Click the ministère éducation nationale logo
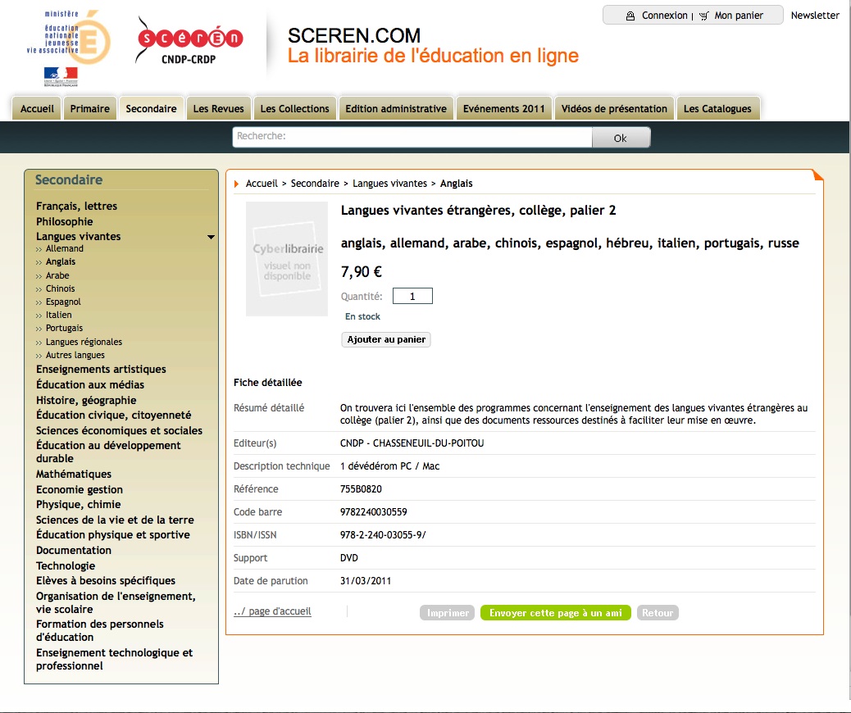 [68, 36]
